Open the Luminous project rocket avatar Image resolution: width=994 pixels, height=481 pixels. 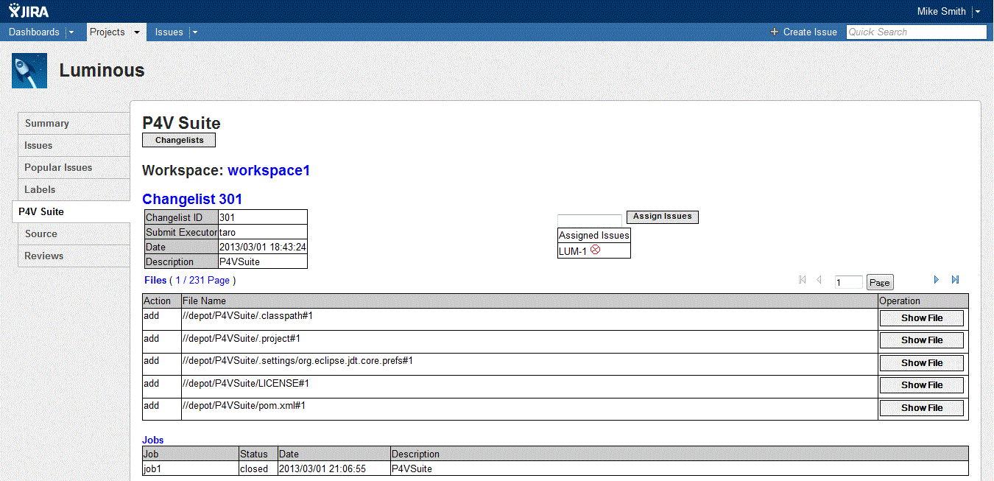(x=29, y=71)
